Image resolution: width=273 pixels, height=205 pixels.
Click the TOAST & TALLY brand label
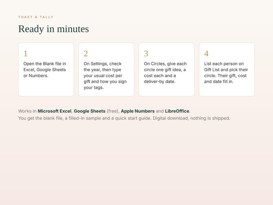click(x=36, y=17)
